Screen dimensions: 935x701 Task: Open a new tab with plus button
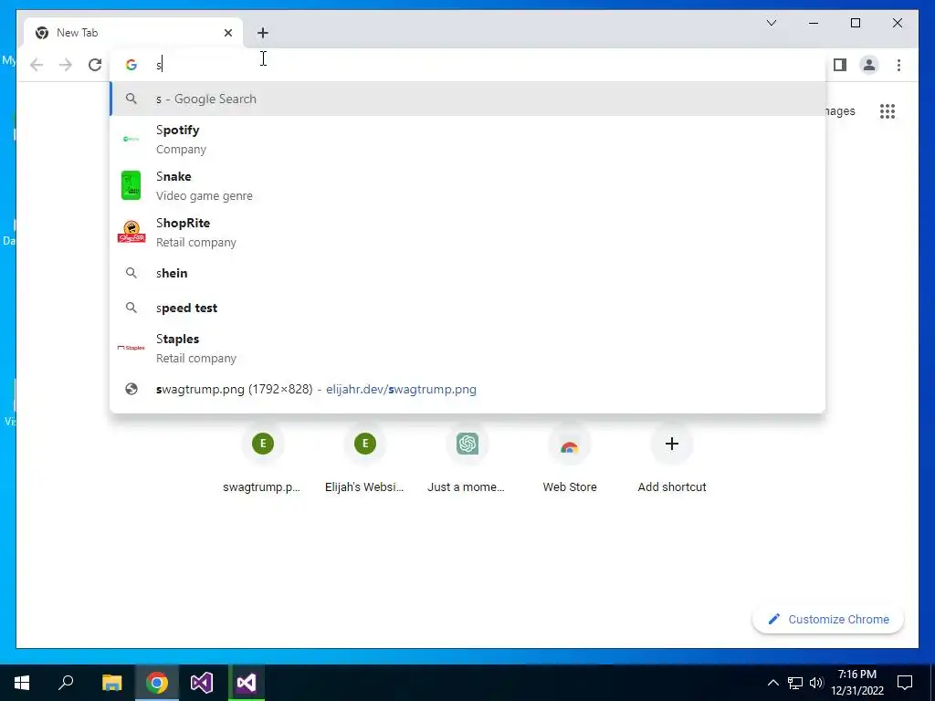coord(263,33)
